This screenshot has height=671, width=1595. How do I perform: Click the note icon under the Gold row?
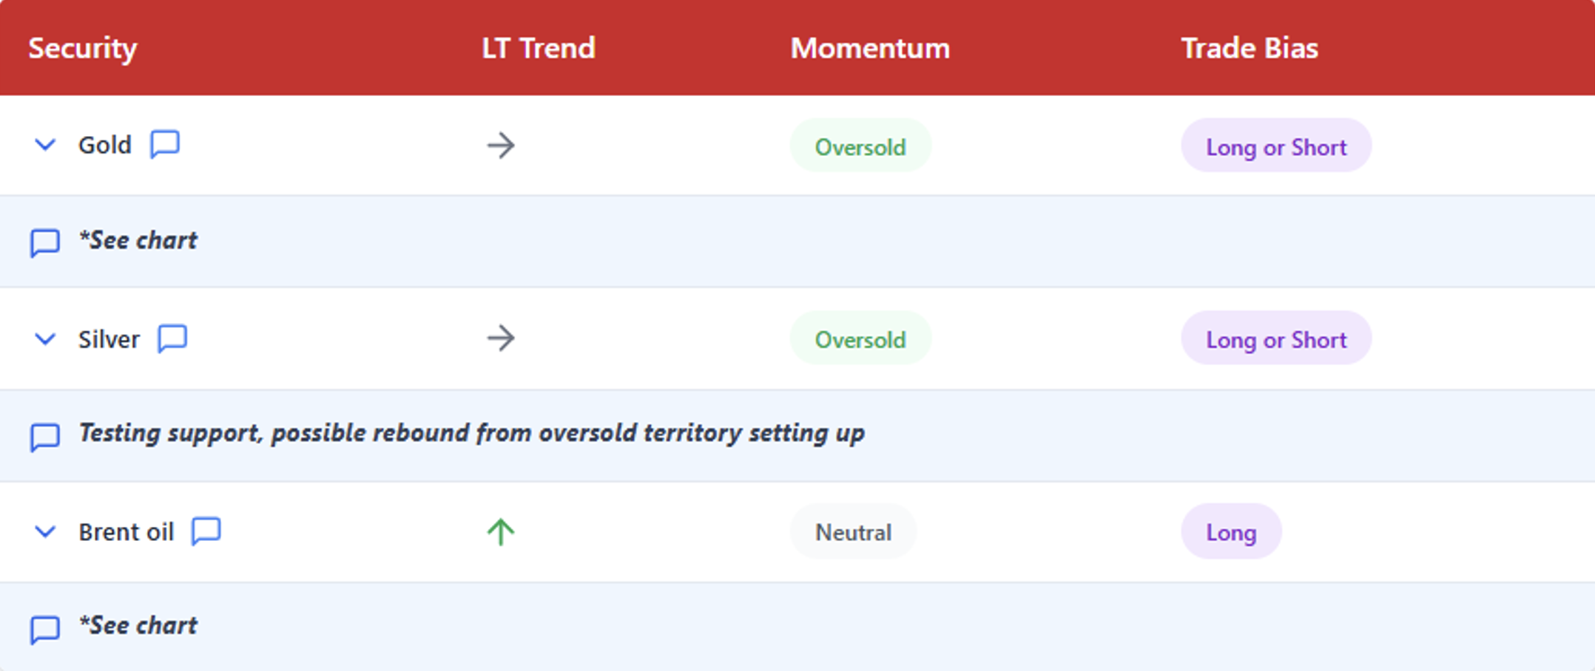pos(44,242)
